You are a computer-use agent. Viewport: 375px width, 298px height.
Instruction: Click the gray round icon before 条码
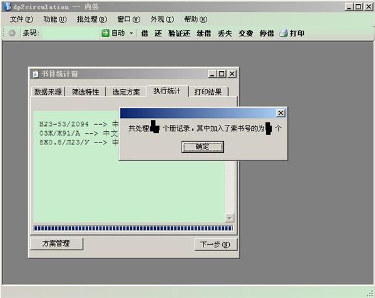tap(12, 33)
